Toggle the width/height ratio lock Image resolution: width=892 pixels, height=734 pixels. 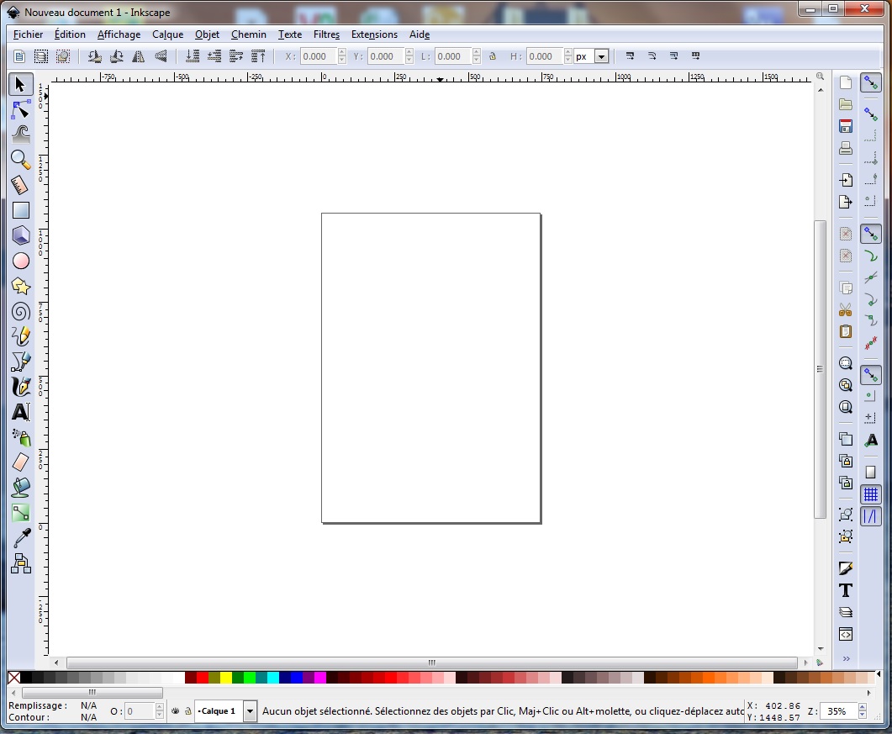pyautogui.click(x=493, y=56)
